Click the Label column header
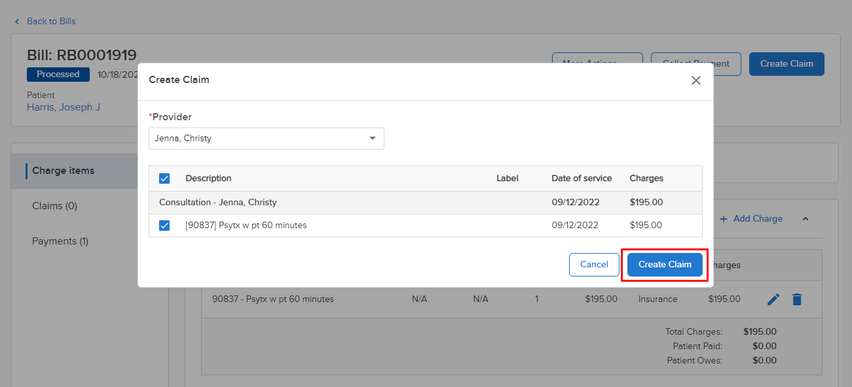 point(507,178)
